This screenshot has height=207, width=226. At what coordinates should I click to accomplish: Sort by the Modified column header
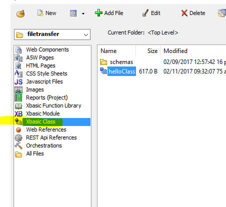(x=175, y=51)
